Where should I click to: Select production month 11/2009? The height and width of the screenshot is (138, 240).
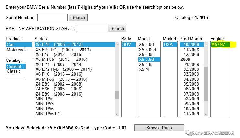tap(192, 114)
